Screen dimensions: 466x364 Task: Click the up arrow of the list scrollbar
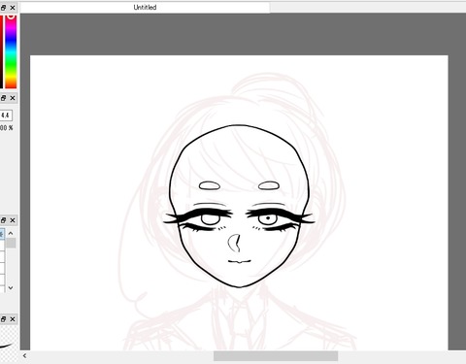coord(11,233)
